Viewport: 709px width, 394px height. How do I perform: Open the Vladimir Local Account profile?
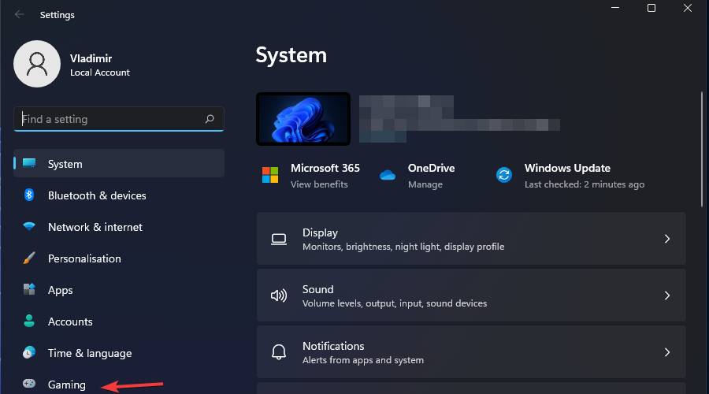pos(72,64)
